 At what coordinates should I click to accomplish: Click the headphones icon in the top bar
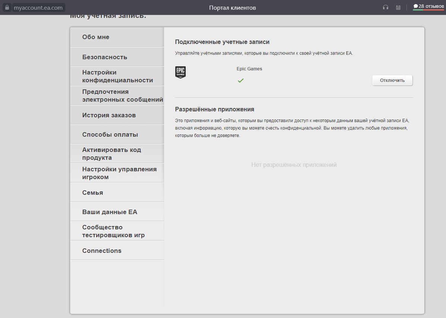[x=386, y=7]
